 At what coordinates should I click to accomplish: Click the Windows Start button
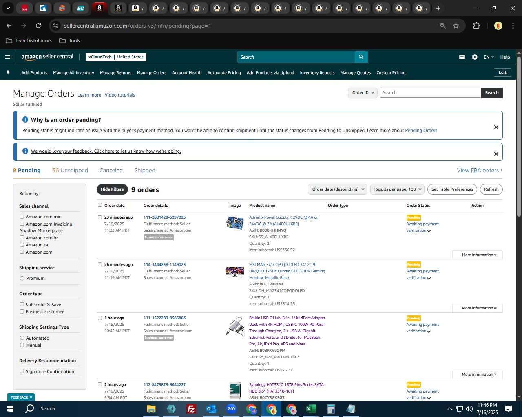coord(10,408)
